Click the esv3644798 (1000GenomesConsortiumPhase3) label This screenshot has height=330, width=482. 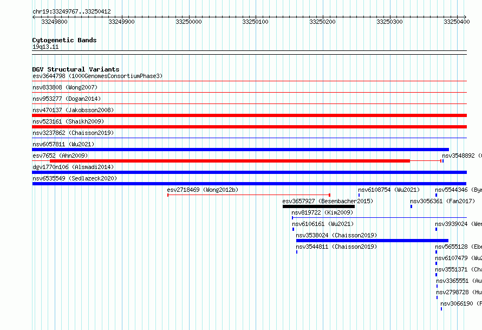click(x=97, y=76)
